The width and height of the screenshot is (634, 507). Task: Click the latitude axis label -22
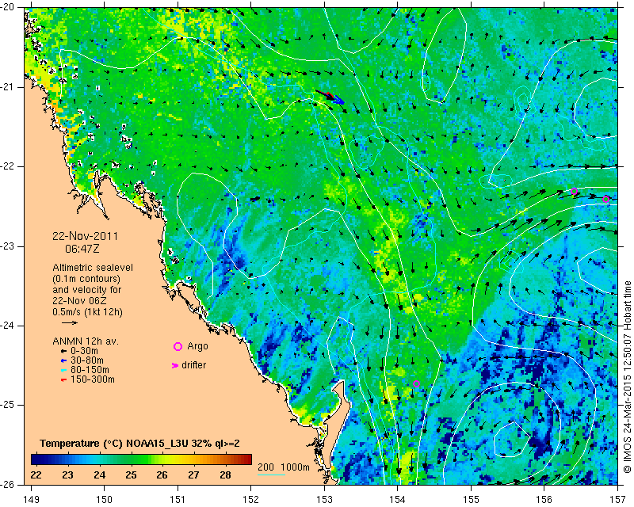[7, 166]
